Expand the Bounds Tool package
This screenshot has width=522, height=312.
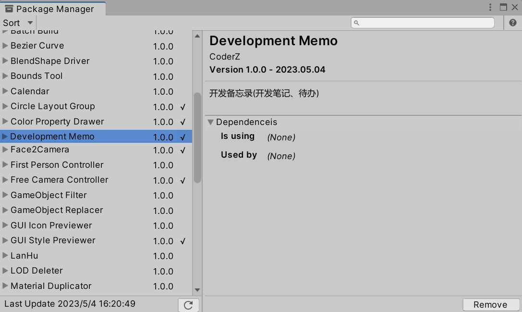point(5,76)
